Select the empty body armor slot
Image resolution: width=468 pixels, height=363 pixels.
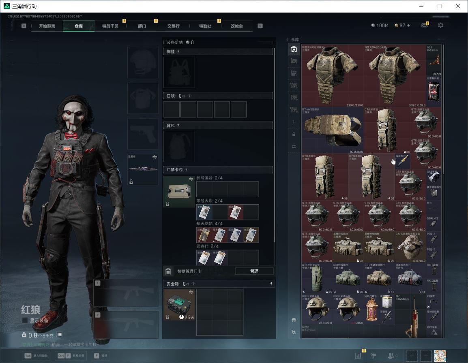[x=143, y=98]
